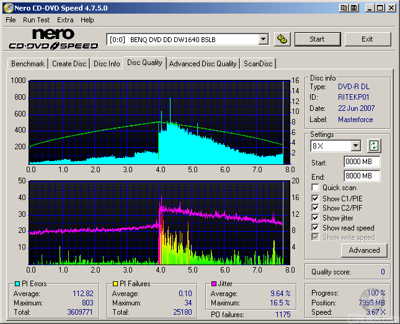400x324 pixels.
Task: Expand the BENQ DVD drive selection dropdown
Action: [x=263, y=39]
